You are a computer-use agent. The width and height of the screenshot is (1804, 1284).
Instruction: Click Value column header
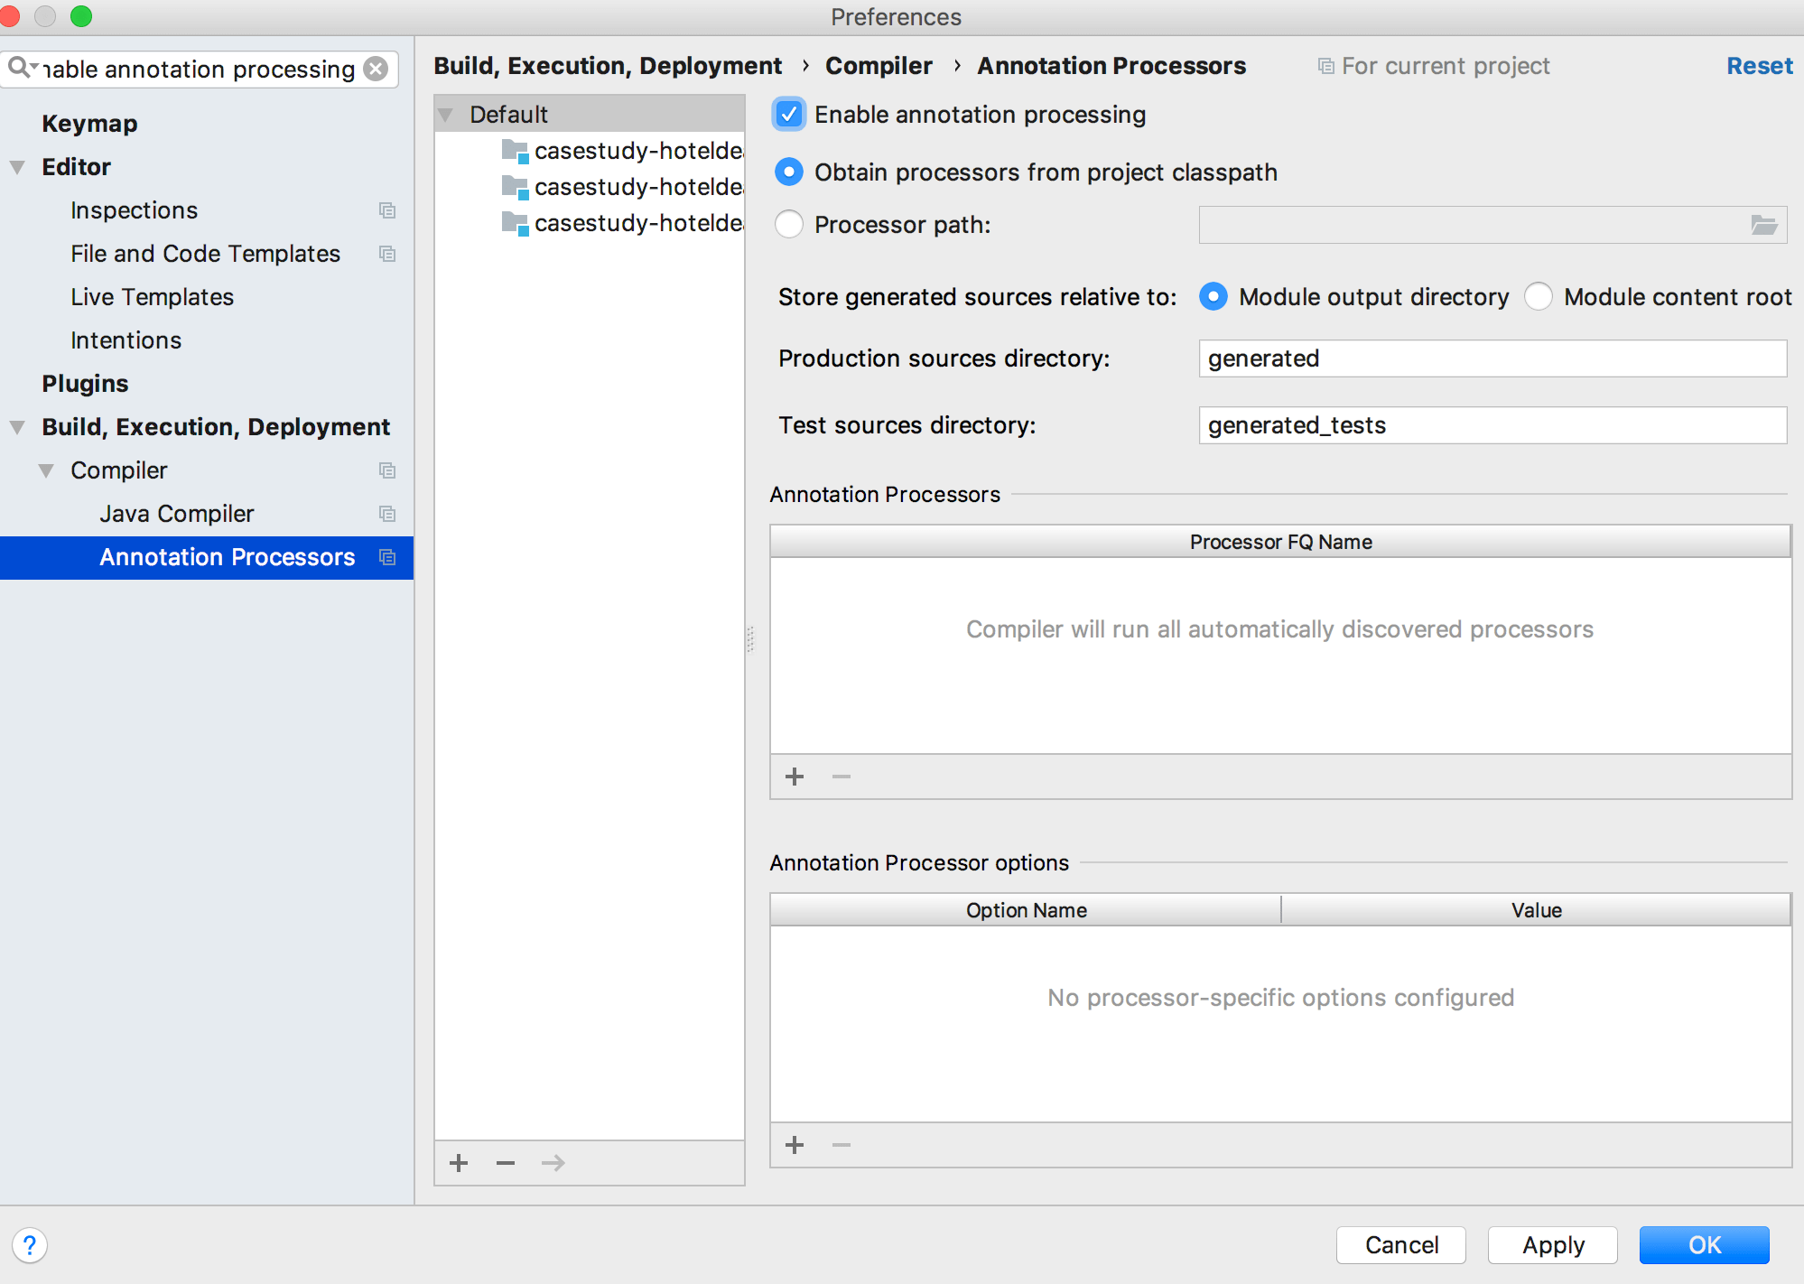1536,910
